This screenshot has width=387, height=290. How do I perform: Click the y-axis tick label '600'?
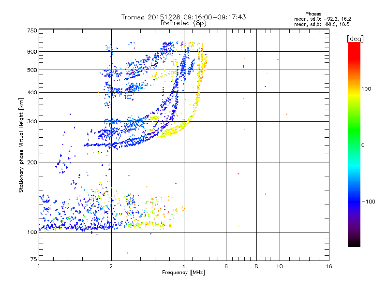[x=32, y=52]
